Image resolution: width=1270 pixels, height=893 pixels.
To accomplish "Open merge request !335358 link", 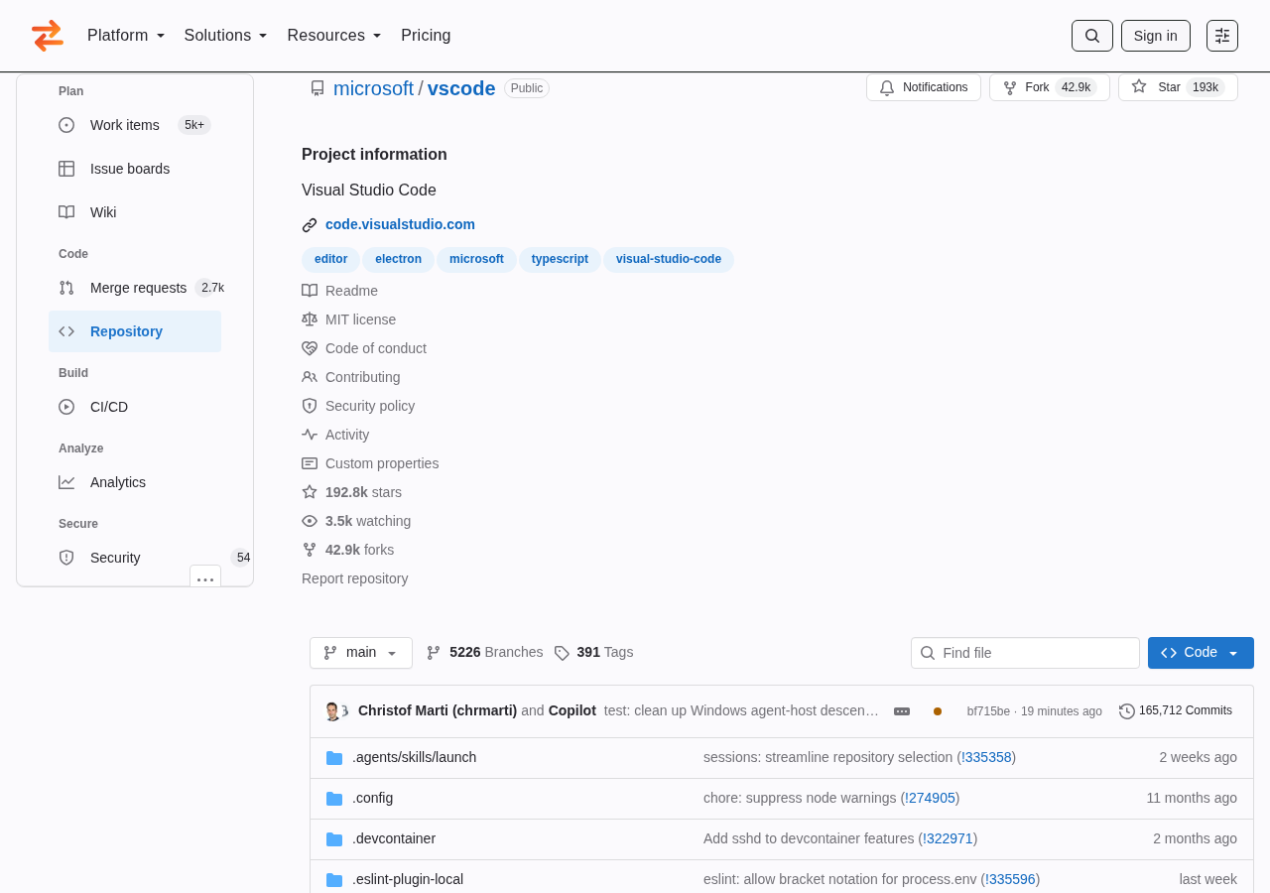I will tap(986, 757).
